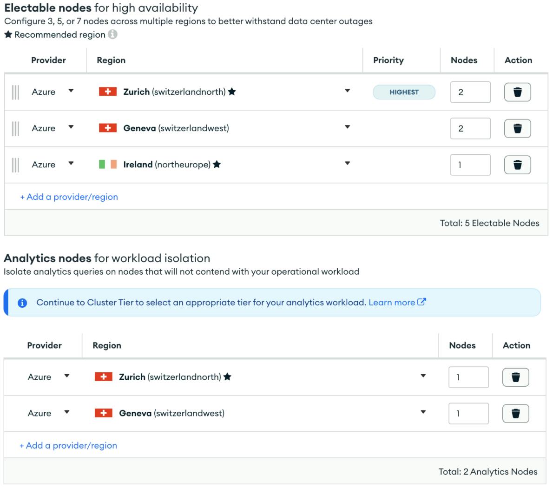Screen dimensions: 553x489
Task: Click 'Add a provider/region' for Analytics nodes
Action: (x=68, y=445)
